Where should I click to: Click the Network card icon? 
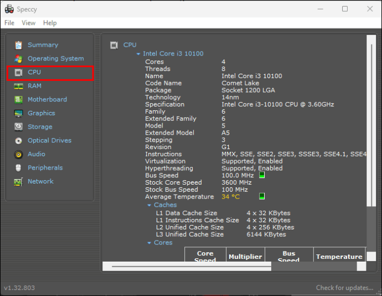(18, 182)
